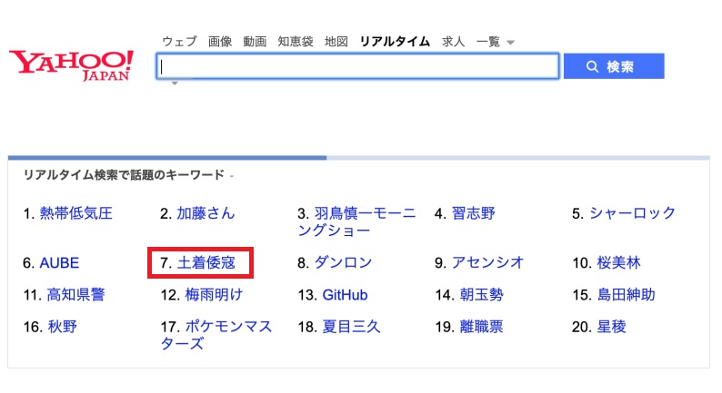This screenshot has height=393, width=722.
Task: Open the 動画 search tab
Action: [255, 42]
